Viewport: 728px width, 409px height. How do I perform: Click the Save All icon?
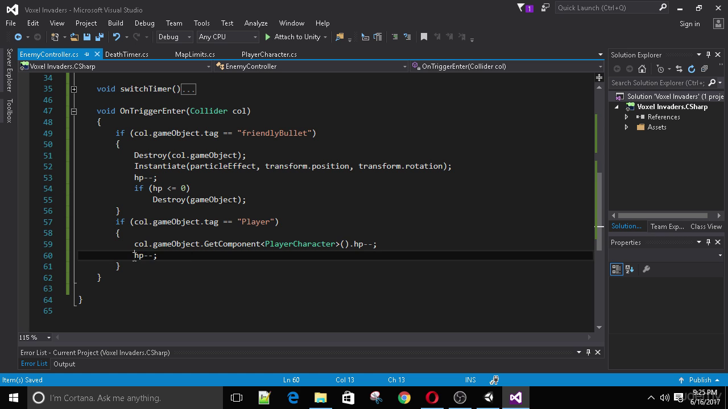(100, 37)
